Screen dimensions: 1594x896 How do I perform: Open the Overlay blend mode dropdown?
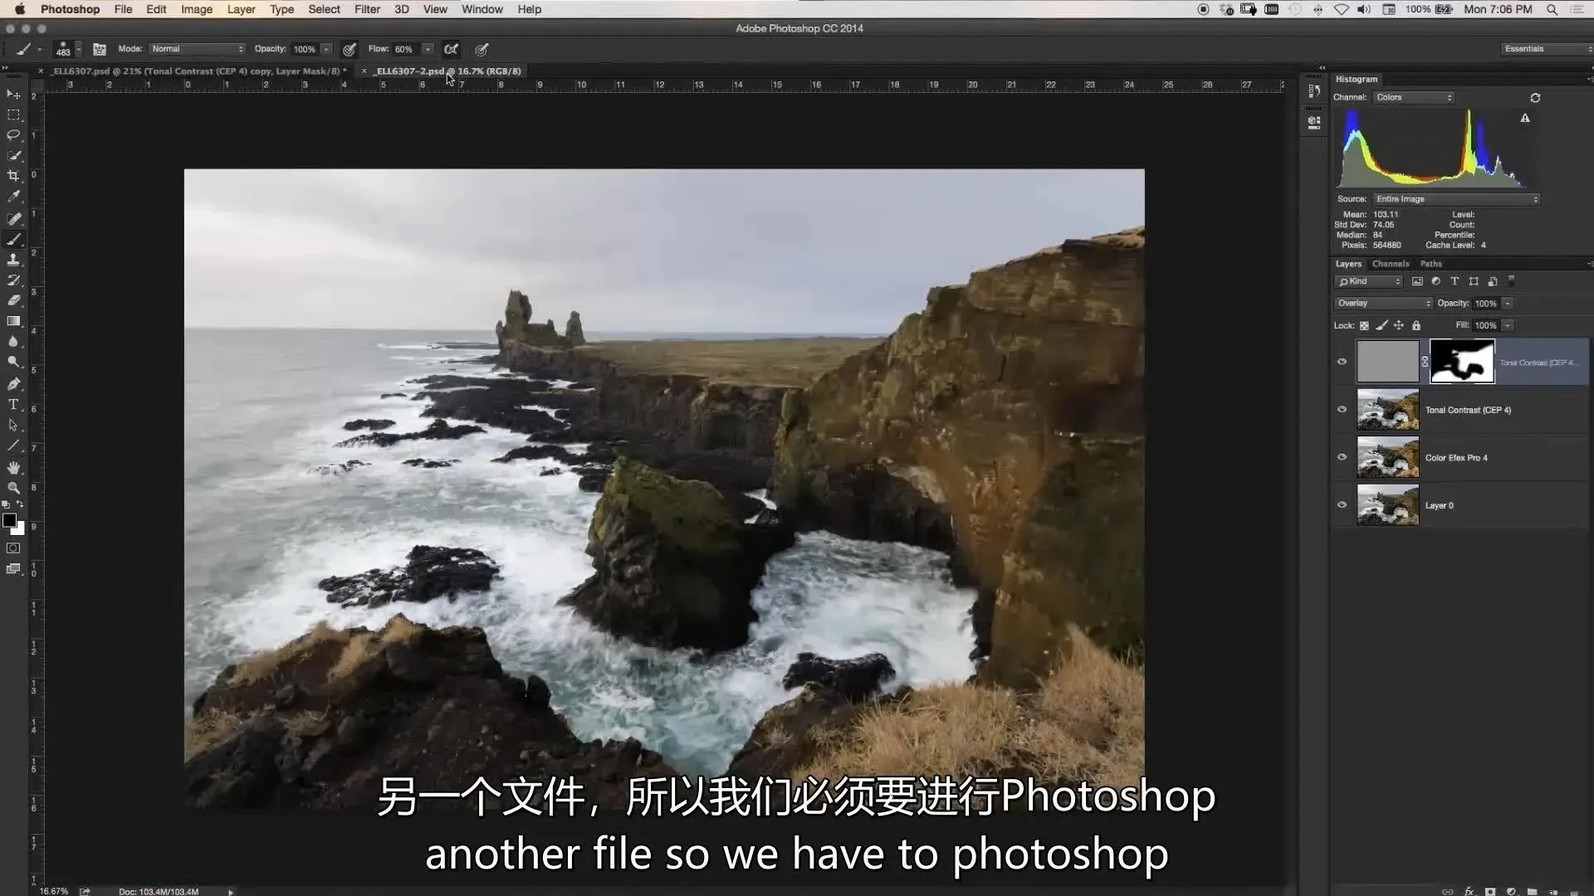(x=1383, y=303)
